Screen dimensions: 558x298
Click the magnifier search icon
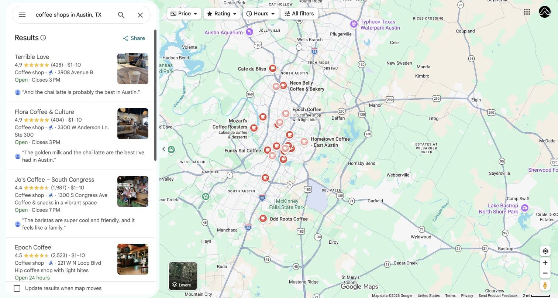[x=121, y=15]
